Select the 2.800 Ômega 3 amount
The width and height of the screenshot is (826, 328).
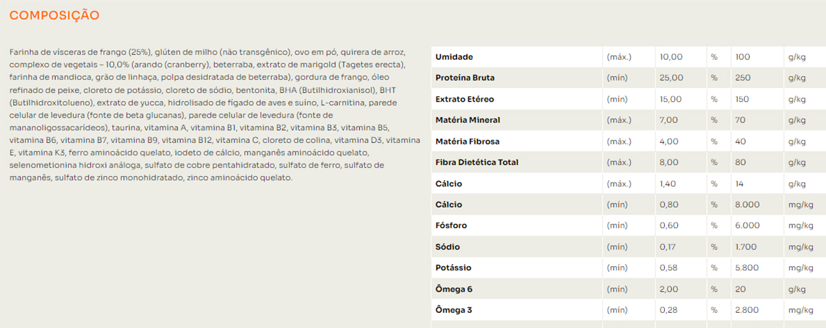coord(748,310)
